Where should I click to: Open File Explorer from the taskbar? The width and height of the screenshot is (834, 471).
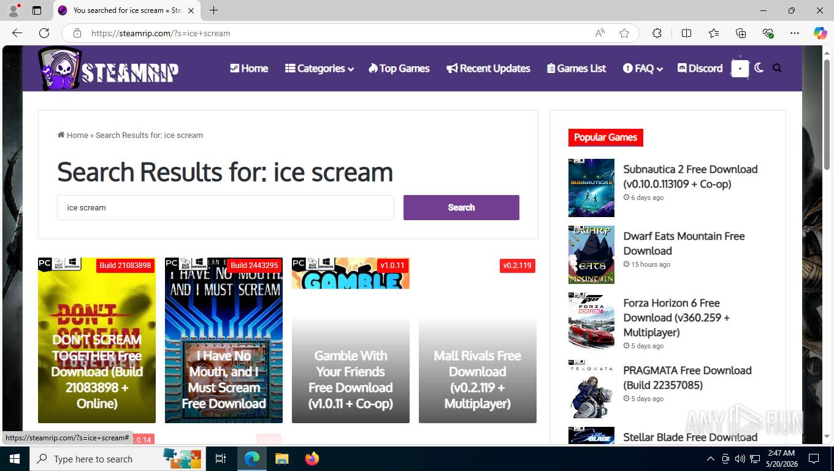click(281, 459)
